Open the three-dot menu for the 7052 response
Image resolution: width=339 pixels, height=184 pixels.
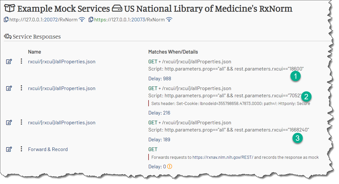coord(21,88)
